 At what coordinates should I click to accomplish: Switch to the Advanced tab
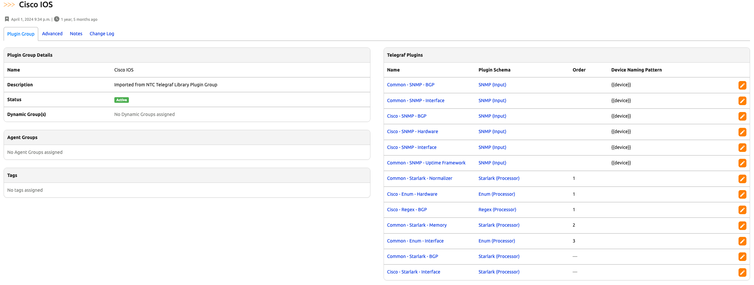[52, 34]
